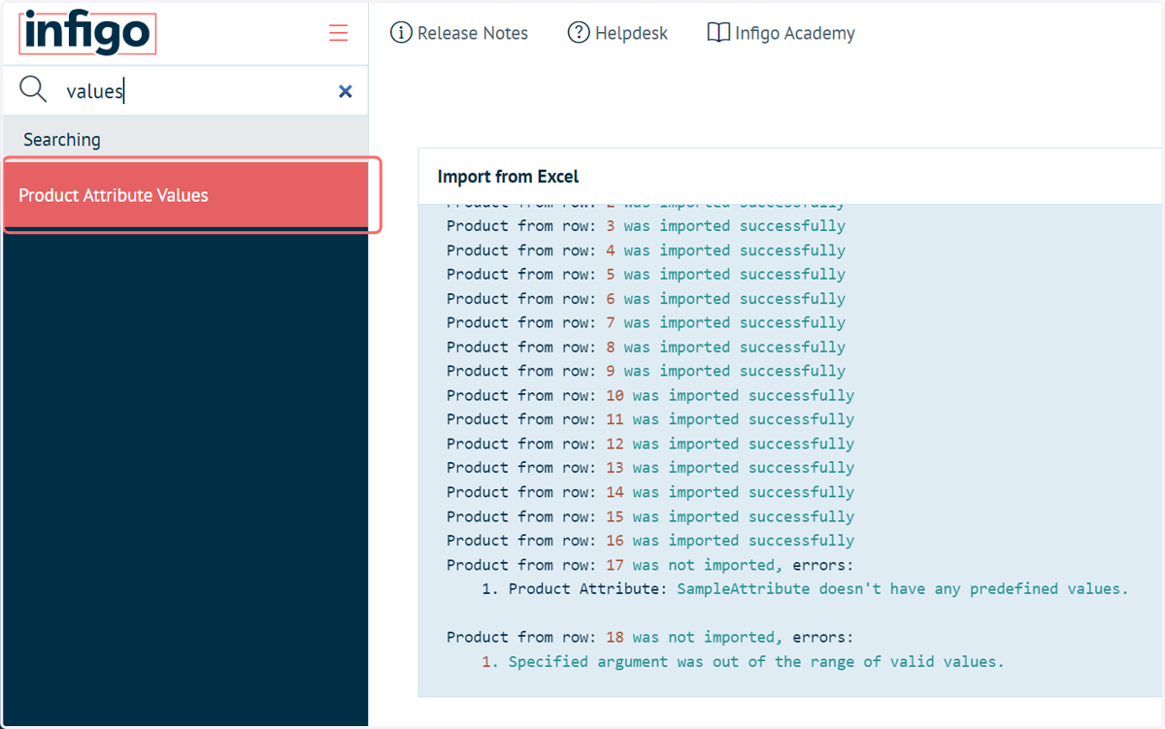Click 'row: 18 was not imported' line
This screenshot has height=729, width=1165.
click(650, 638)
